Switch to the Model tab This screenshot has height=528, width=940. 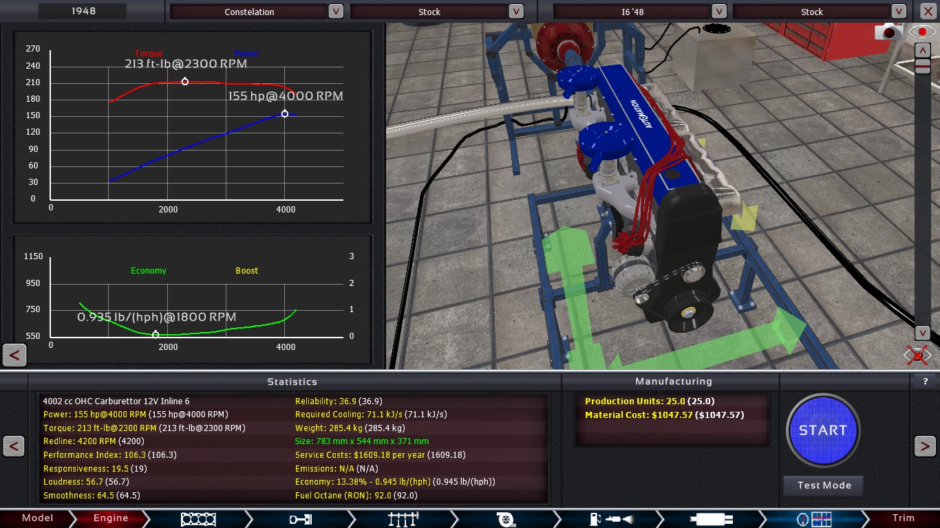tap(37, 518)
